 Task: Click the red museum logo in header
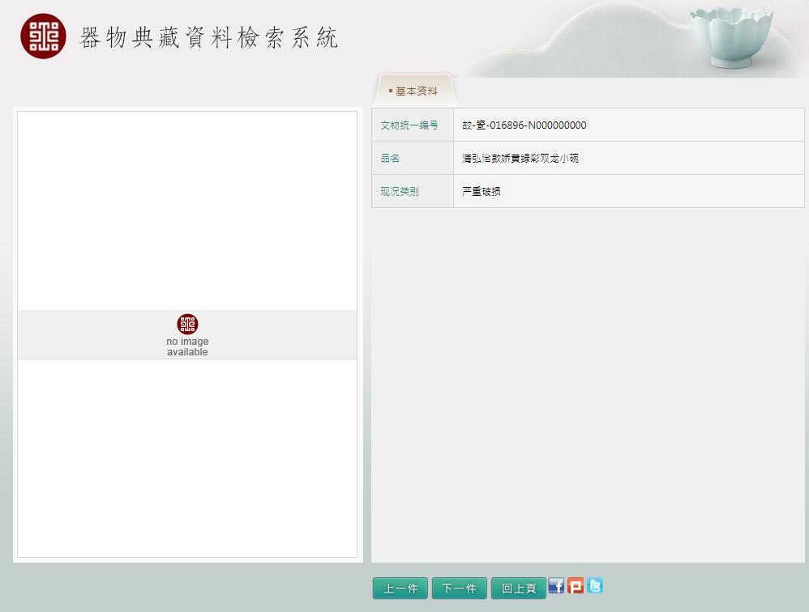pos(43,36)
